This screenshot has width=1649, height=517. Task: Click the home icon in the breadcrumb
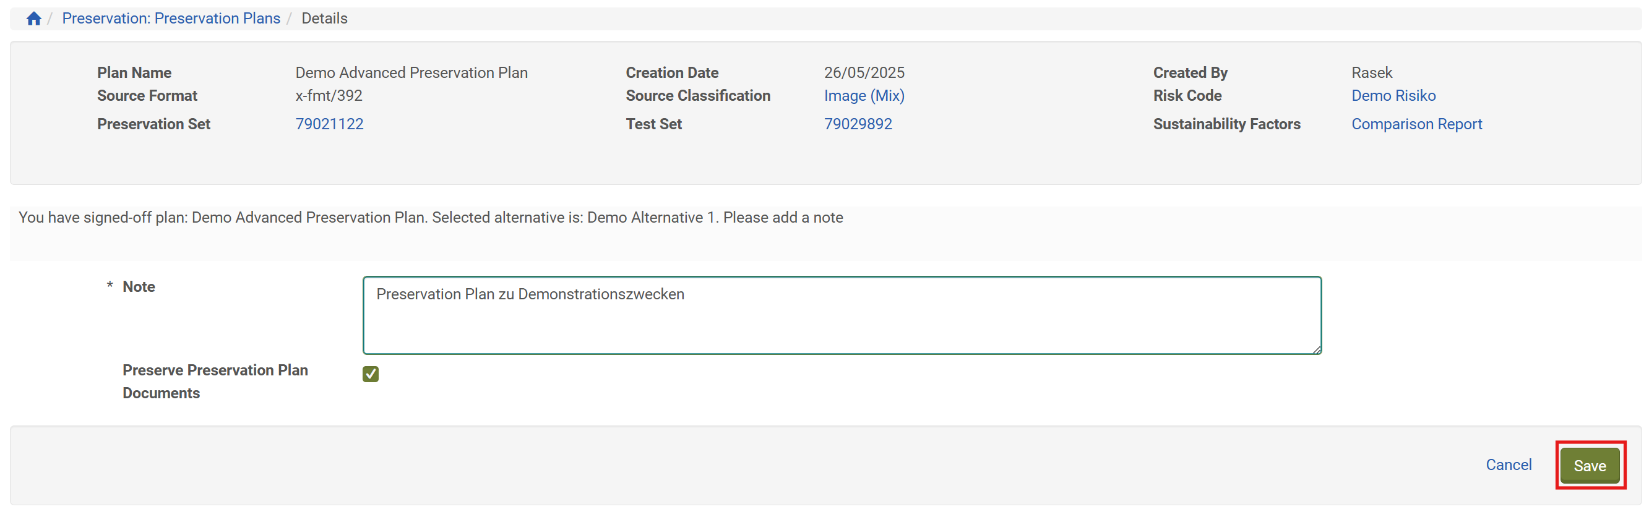(34, 19)
